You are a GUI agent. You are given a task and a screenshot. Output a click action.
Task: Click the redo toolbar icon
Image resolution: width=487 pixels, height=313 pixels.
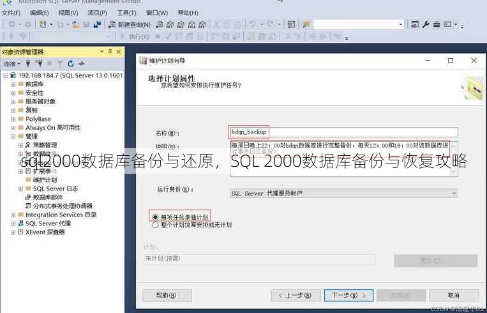tap(270, 24)
